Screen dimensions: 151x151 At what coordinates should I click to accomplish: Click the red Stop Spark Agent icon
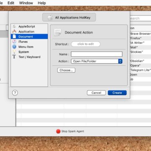(x=58, y=131)
